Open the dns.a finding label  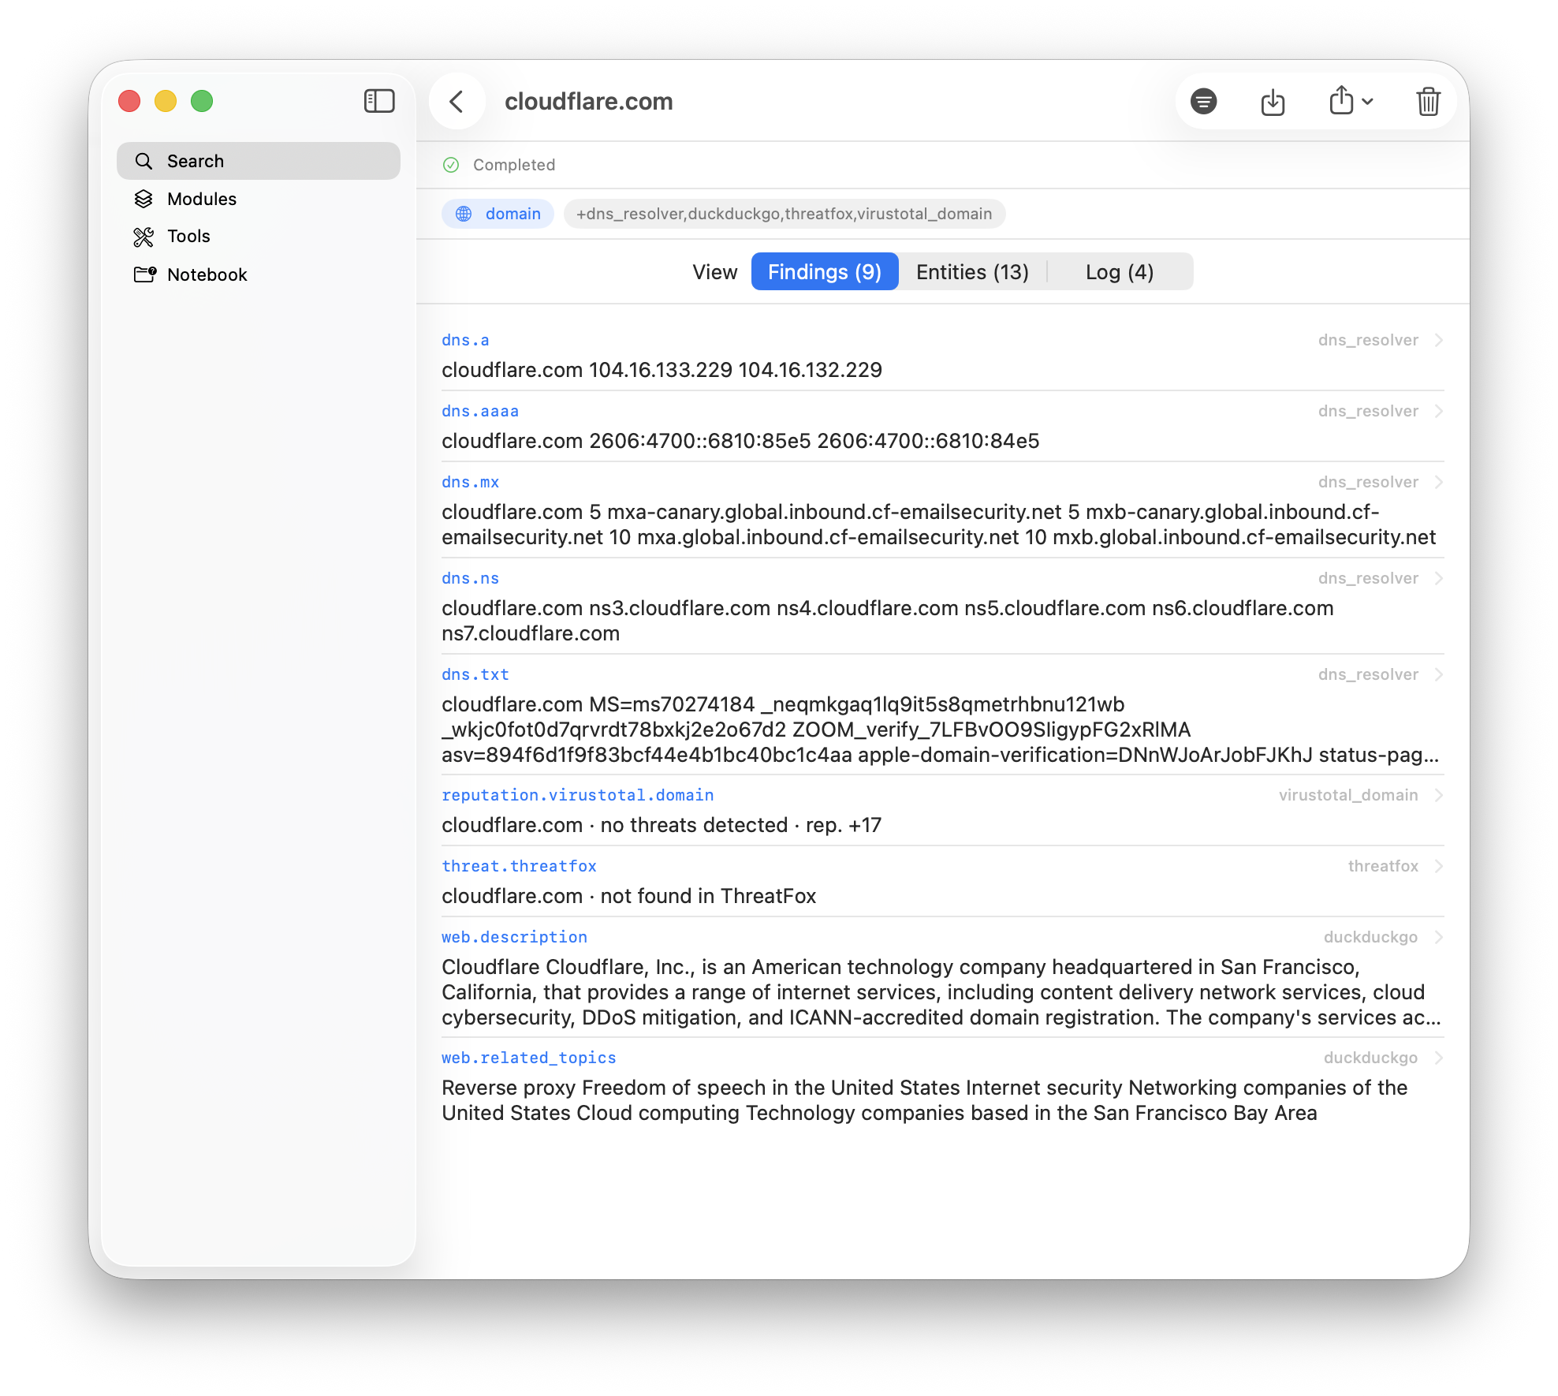coord(465,340)
